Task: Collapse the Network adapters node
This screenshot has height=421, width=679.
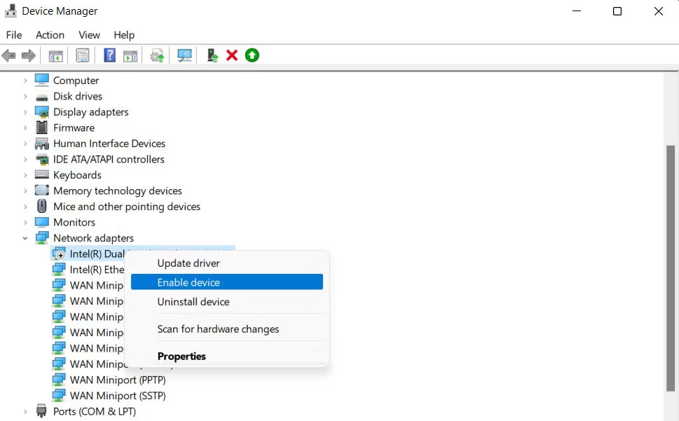Action: pos(25,238)
